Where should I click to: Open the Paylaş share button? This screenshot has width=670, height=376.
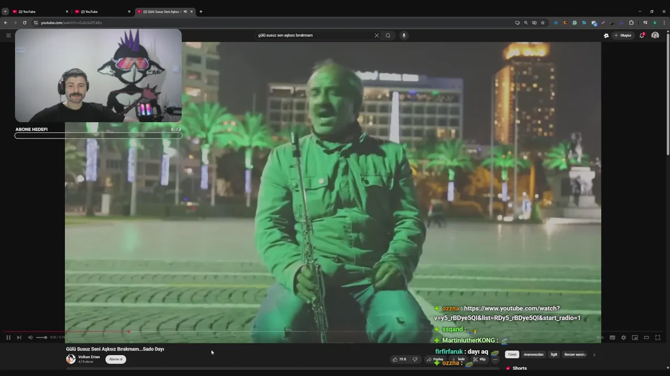click(435, 359)
